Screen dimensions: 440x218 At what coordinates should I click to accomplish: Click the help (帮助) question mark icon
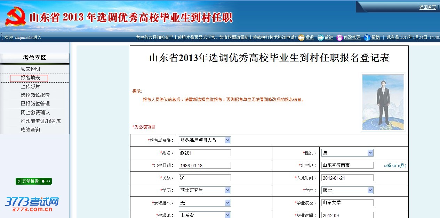(367, 37)
